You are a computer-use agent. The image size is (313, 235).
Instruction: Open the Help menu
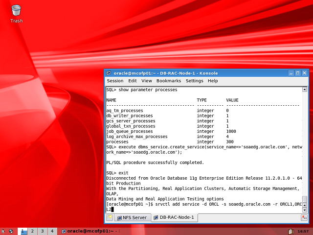point(213,81)
